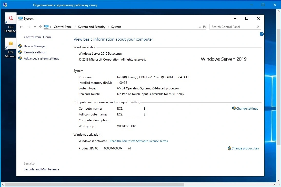Click the System window title icon

click(x=21, y=18)
